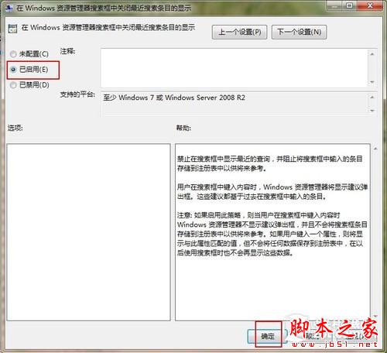Click the 注释 label
387x353 pixels.
point(67,51)
